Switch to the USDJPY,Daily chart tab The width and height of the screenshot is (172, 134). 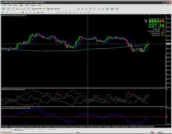(x=52, y=129)
